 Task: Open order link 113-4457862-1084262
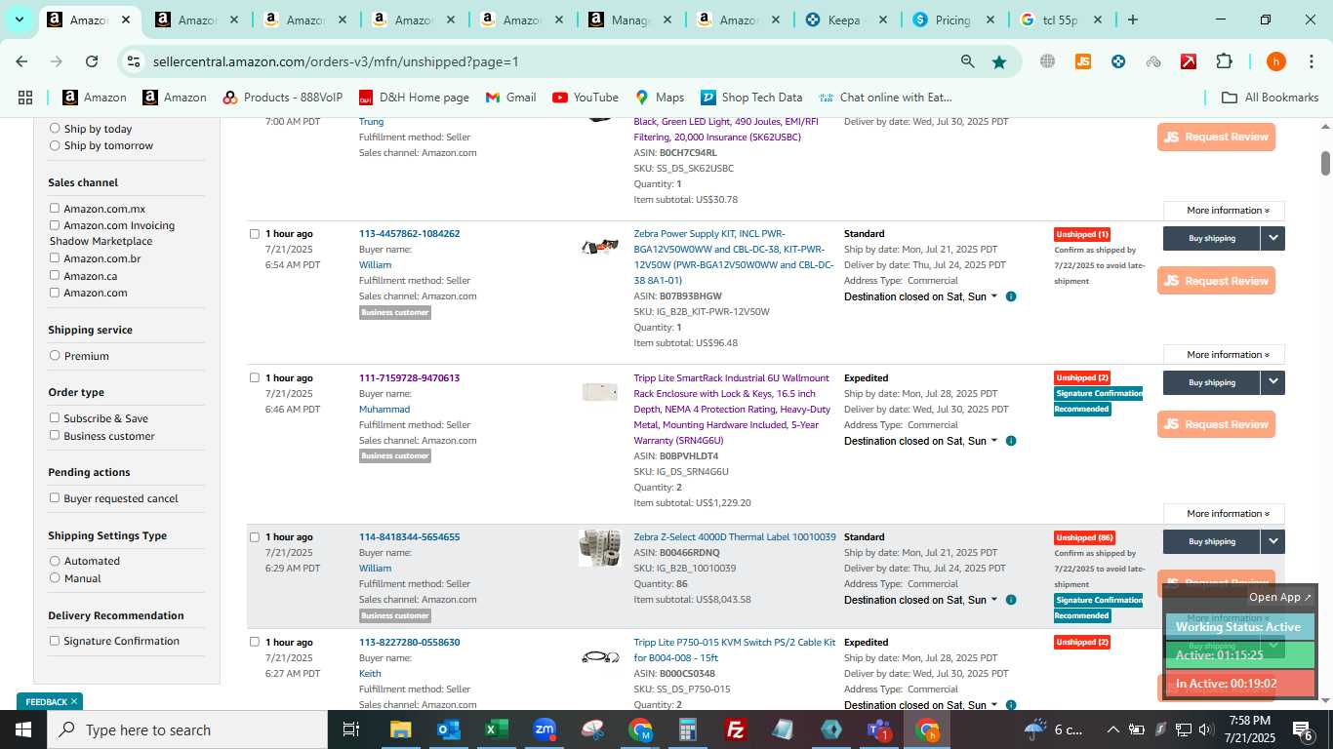409,234
